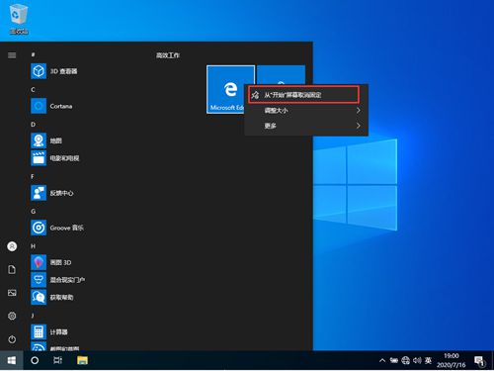
Task: Click the Task View taskbar button
Action: (58, 360)
